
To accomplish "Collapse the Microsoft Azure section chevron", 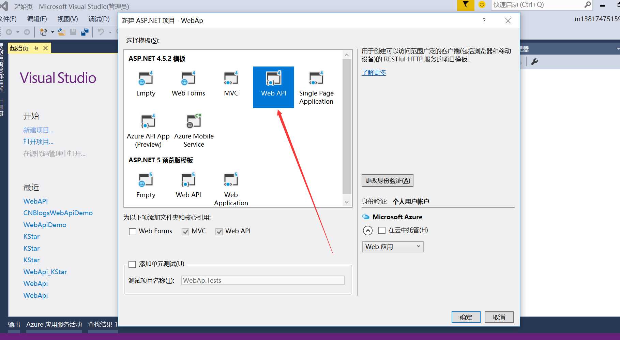I will click(x=368, y=231).
